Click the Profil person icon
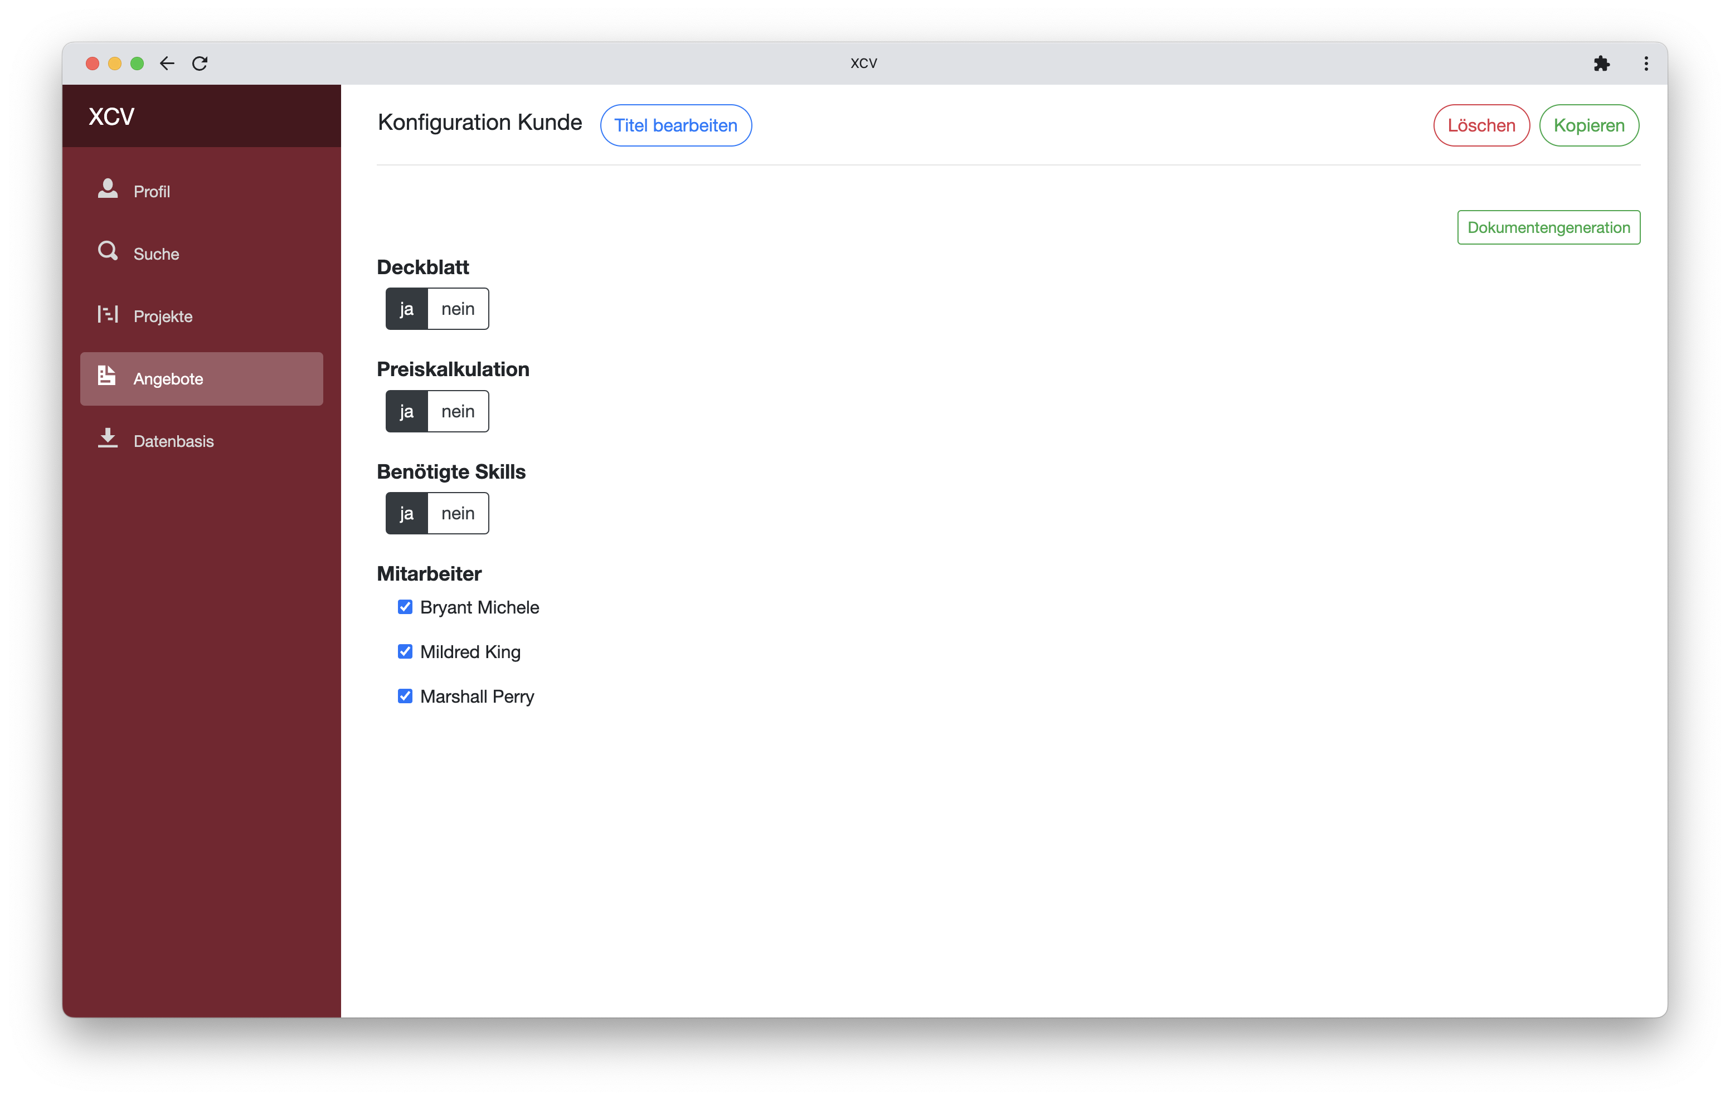Screen dimensions: 1730x1100 coord(108,189)
